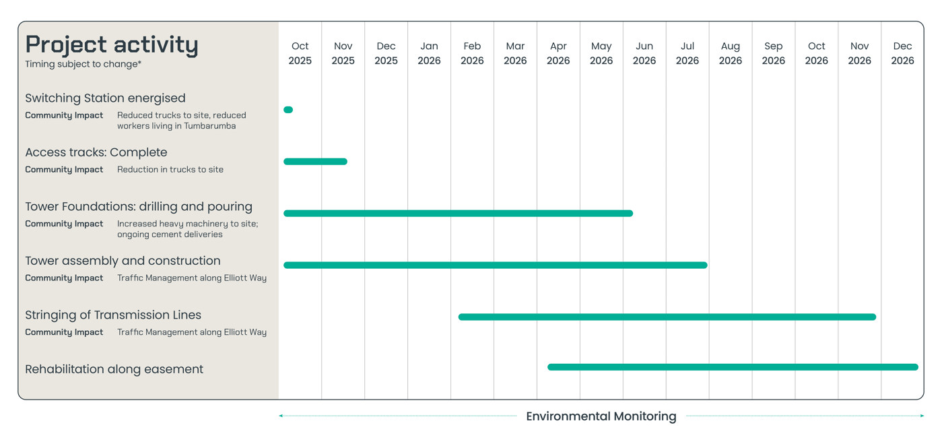Click the Aug 2026 column header

click(731, 53)
